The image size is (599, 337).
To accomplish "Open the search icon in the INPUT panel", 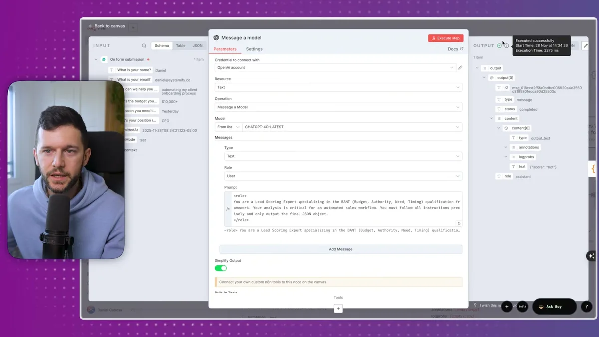I will 144,45.
